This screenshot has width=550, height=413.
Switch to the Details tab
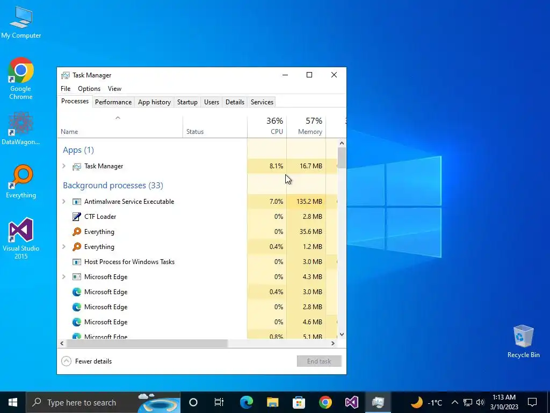coord(235,102)
